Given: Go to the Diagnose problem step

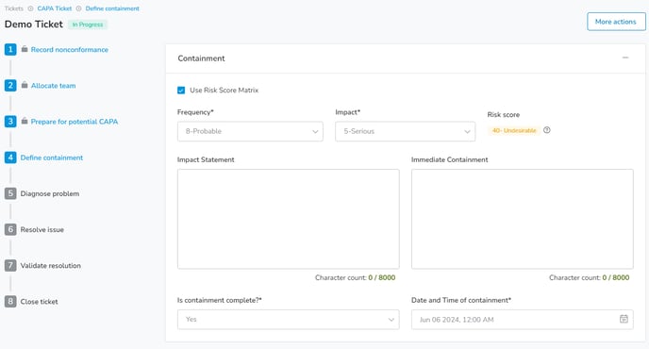Looking at the screenshot, I should [x=50, y=193].
